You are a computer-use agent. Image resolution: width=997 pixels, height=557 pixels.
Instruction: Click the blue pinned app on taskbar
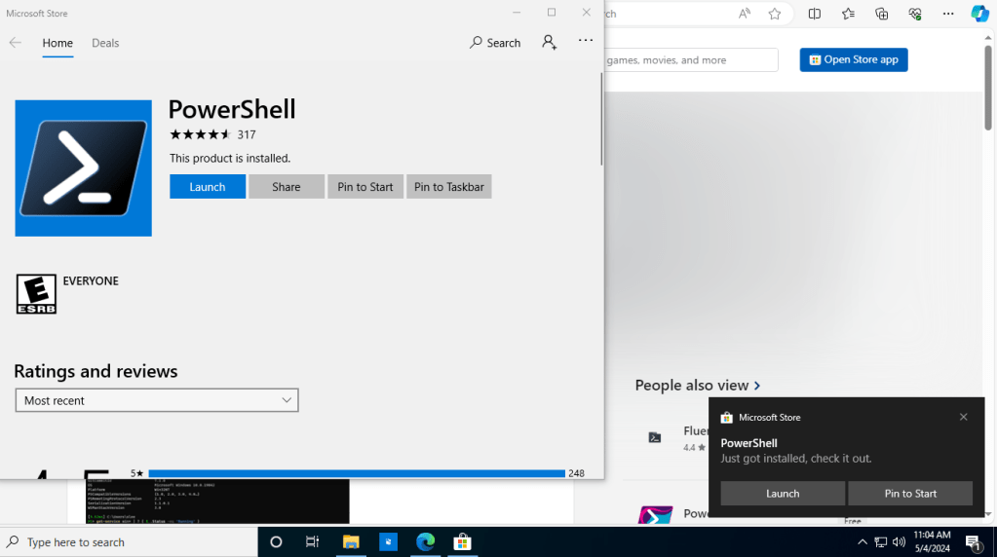[388, 541]
